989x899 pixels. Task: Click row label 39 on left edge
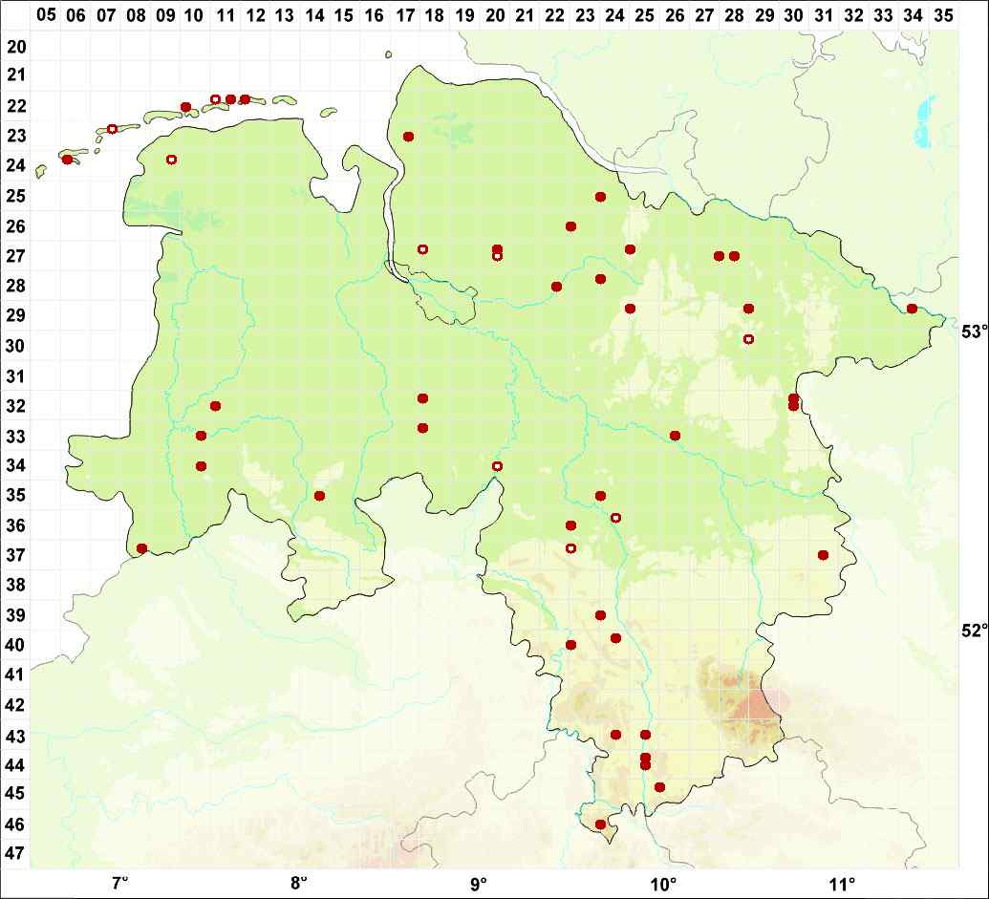[16, 615]
